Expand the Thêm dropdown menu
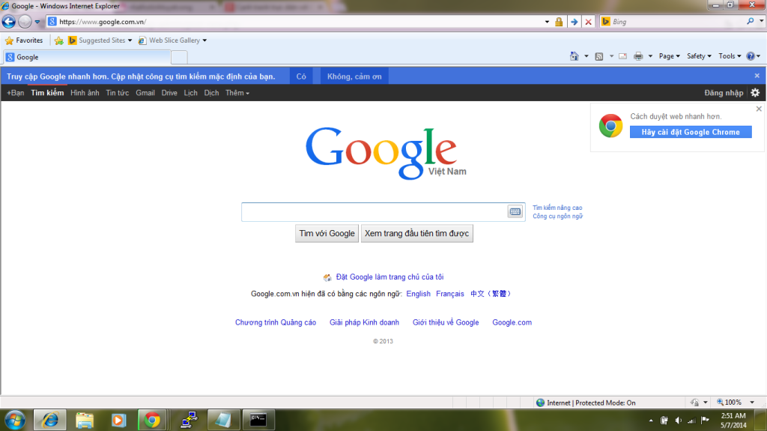Screen dimensions: 767x431 coord(237,92)
